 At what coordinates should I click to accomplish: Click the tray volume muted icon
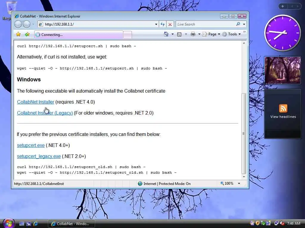point(282,223)
